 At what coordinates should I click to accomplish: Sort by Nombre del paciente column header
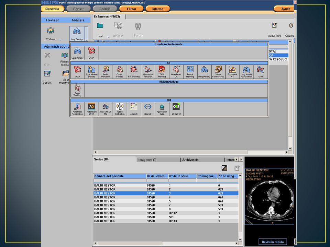tap(120, 176)
